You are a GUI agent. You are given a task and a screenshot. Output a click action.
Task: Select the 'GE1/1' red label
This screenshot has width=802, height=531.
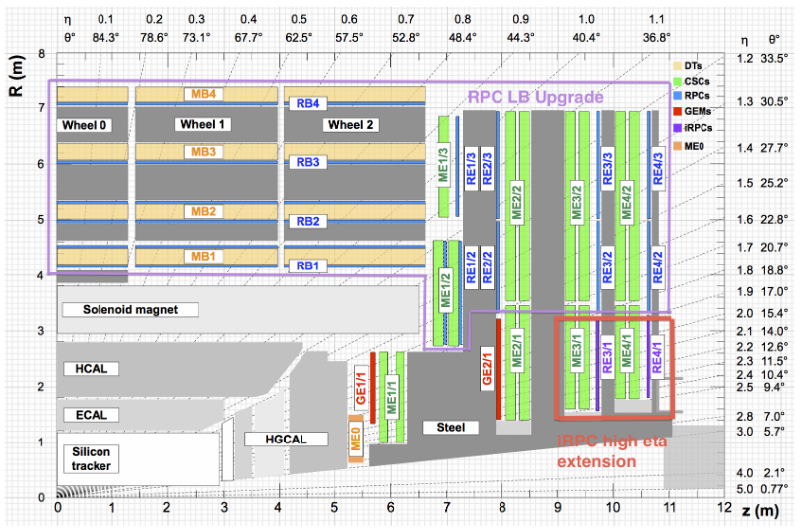[361, 387]
